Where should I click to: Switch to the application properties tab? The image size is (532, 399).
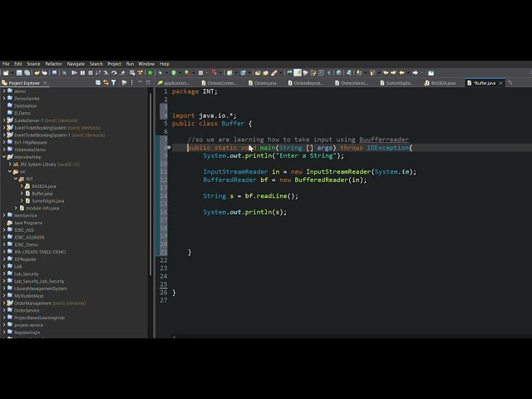(x=173, y=83)
